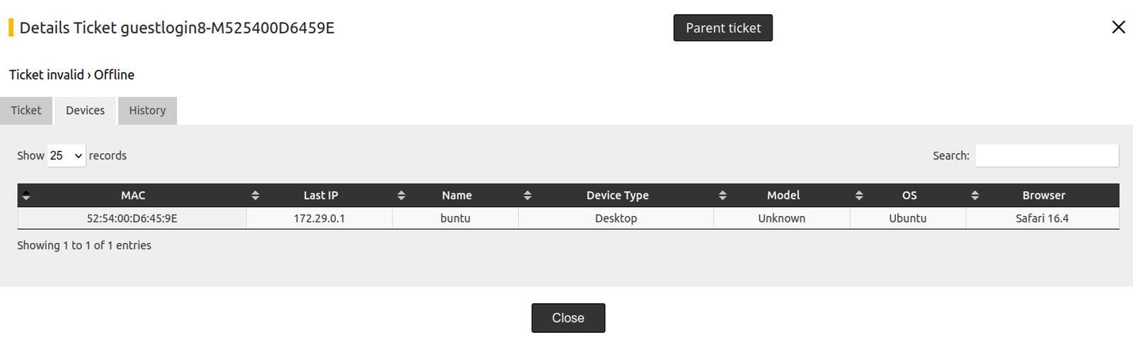Sort by Device Type using arrow icon
Image resolution: width=1133 pixels, height=347 pixels.
[528, 195]
